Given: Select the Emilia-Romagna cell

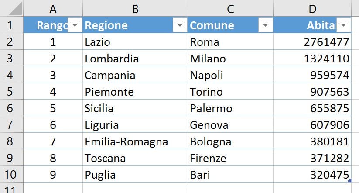Looking at the screenshot, I should pyautogui.click(x=135, y=141).
